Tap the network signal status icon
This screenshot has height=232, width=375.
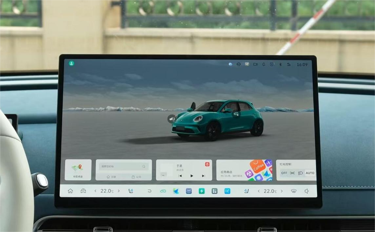[x=289, y=64]
